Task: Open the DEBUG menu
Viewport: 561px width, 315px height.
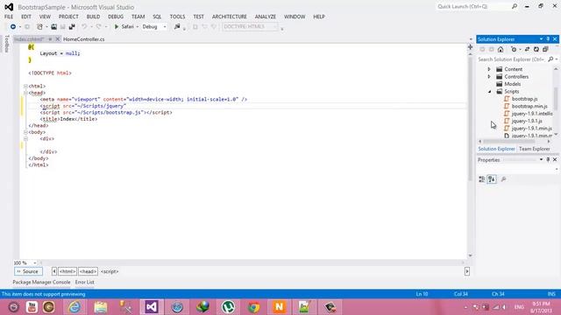Action: [116, 17]
